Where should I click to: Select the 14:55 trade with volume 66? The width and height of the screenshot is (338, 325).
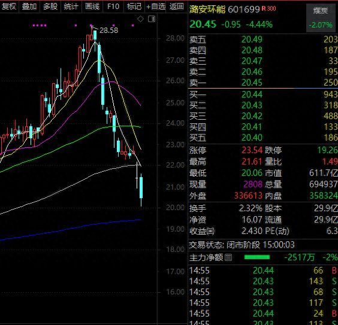click(263, 271)
